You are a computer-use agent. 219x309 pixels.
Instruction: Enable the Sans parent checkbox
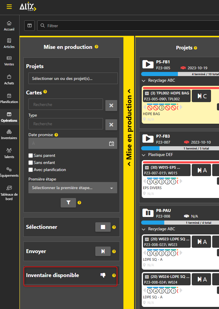pyautogui.click(x=30, y=155)
